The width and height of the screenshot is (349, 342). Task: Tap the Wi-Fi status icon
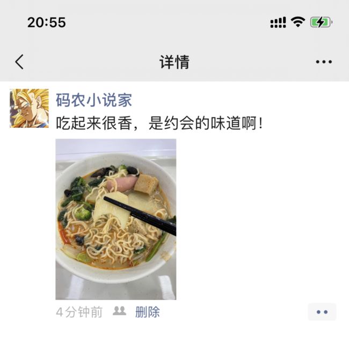298,22
